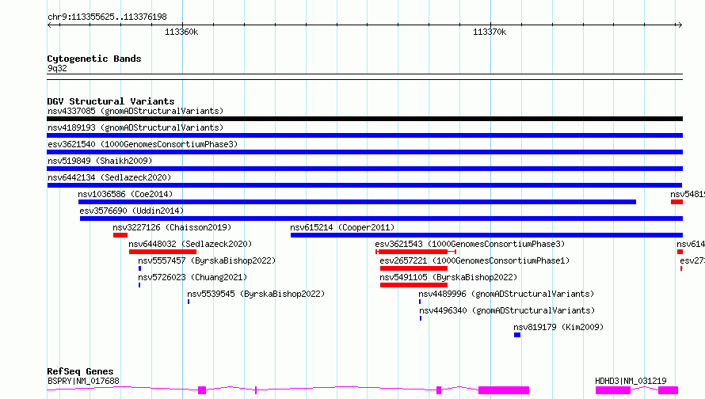
Task: Open nsv5539545 (ByrskaBishop2022) label
Action: coord(256,294)
